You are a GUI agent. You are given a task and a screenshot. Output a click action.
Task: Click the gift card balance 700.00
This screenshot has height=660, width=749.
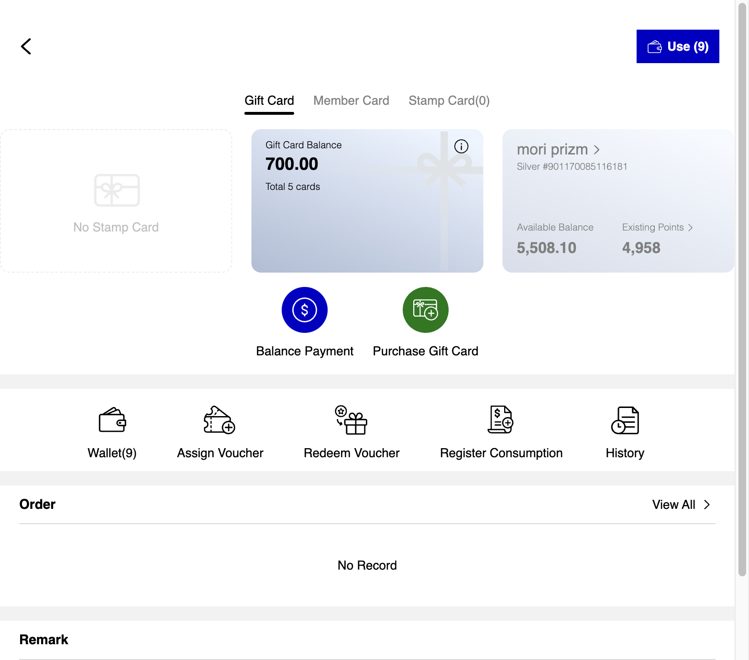tap(292, 164)
